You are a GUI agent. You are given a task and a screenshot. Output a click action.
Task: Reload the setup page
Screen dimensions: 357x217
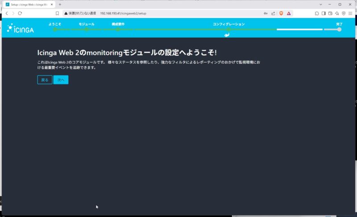click(20, 13)
